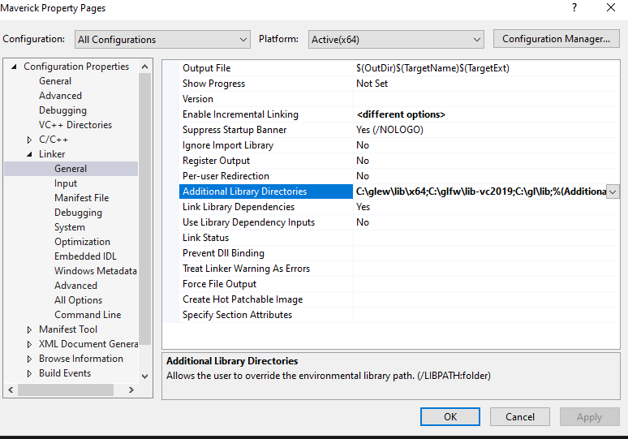Select the C/C++ tree item
628x439 pixels.
tap(54, 140)
